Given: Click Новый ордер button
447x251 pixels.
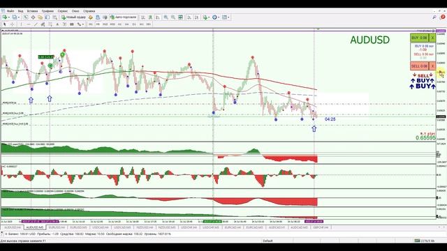Looking at the screenshot, I should point(74,17).
